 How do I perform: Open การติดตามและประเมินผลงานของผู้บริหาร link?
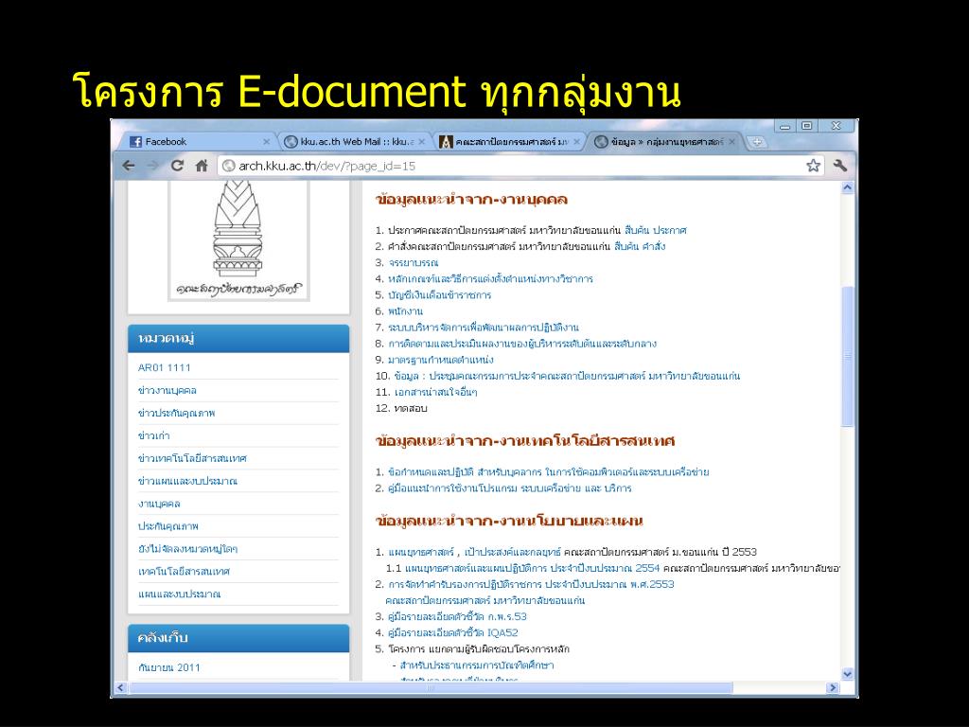pos(522,344)
